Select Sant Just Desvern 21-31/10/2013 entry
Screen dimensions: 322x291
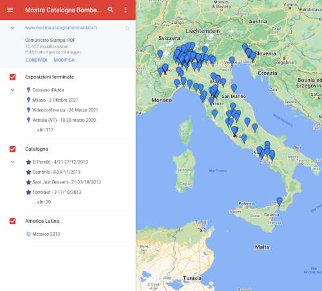click(x=66, y=182)
